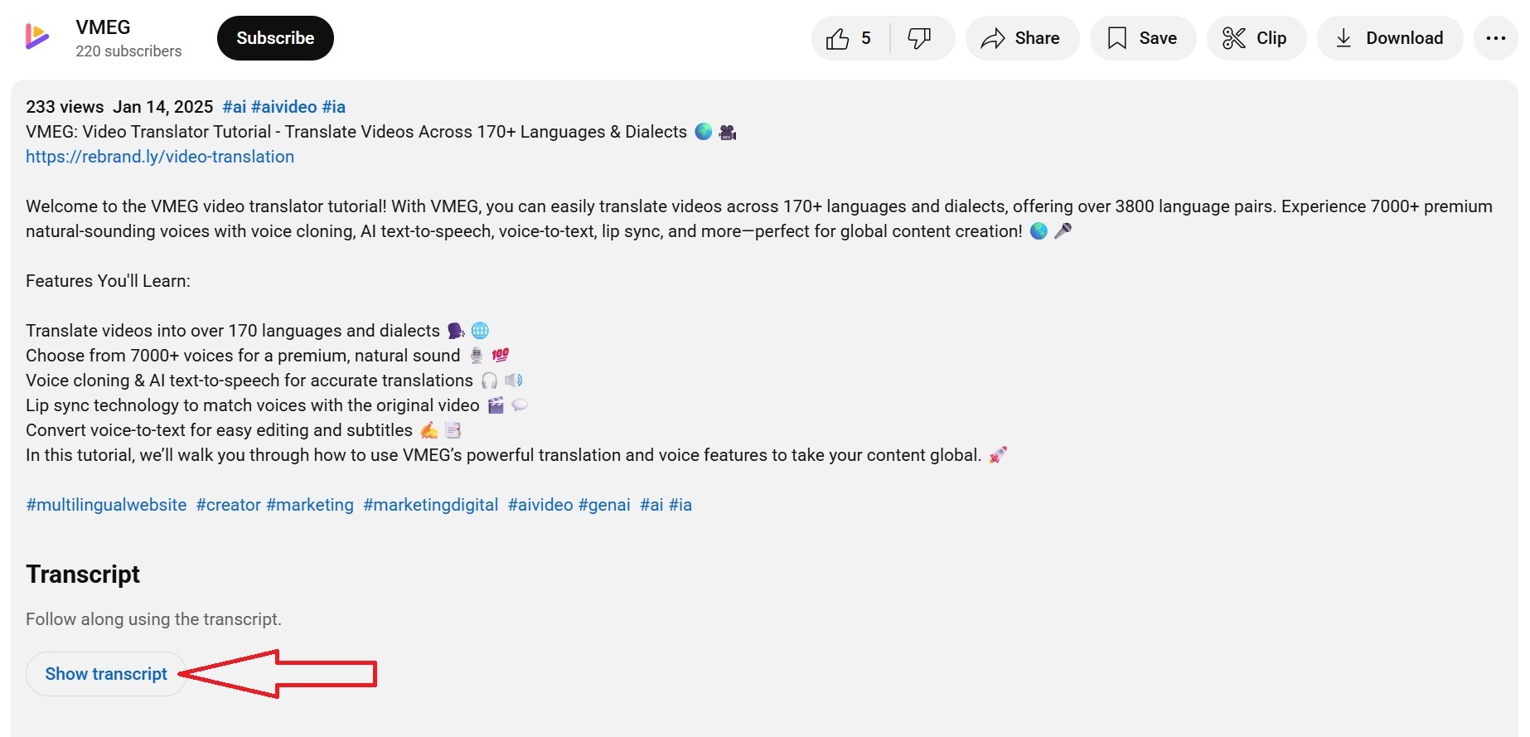Image resolution: width=1530 pixels, height=737 pixels.
Task: Click the 'Jan 14, 2025' upload date
Action: 163,107
